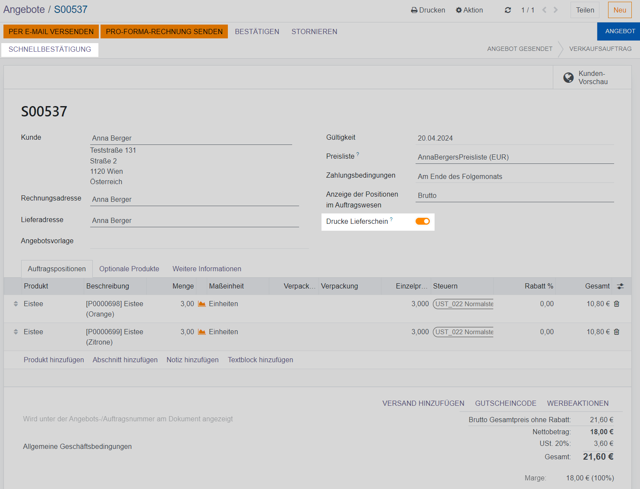Switch to the Optionale Produkte tab
The height and width of the screenshot is (489, 640).
click(x=129, y=269)
